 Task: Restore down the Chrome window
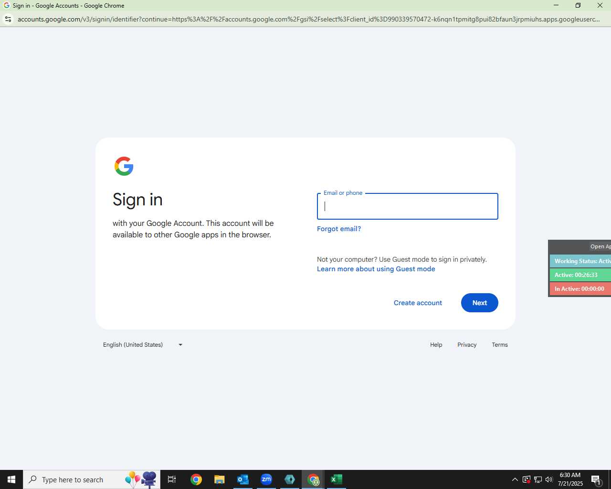[578, 5]
